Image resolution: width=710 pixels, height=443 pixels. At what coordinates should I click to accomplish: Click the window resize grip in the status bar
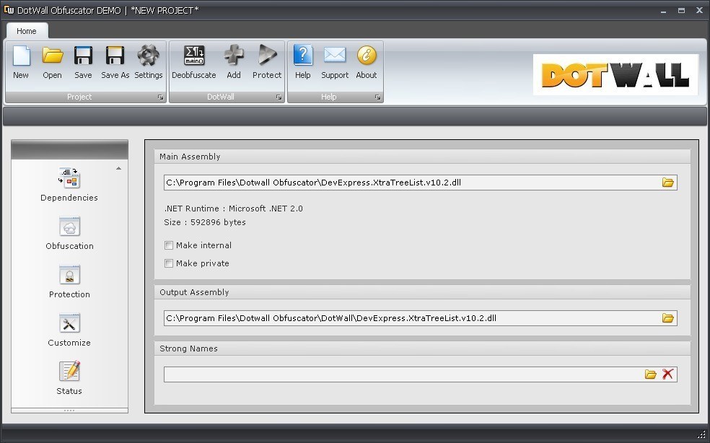click(x=701, y=434)
